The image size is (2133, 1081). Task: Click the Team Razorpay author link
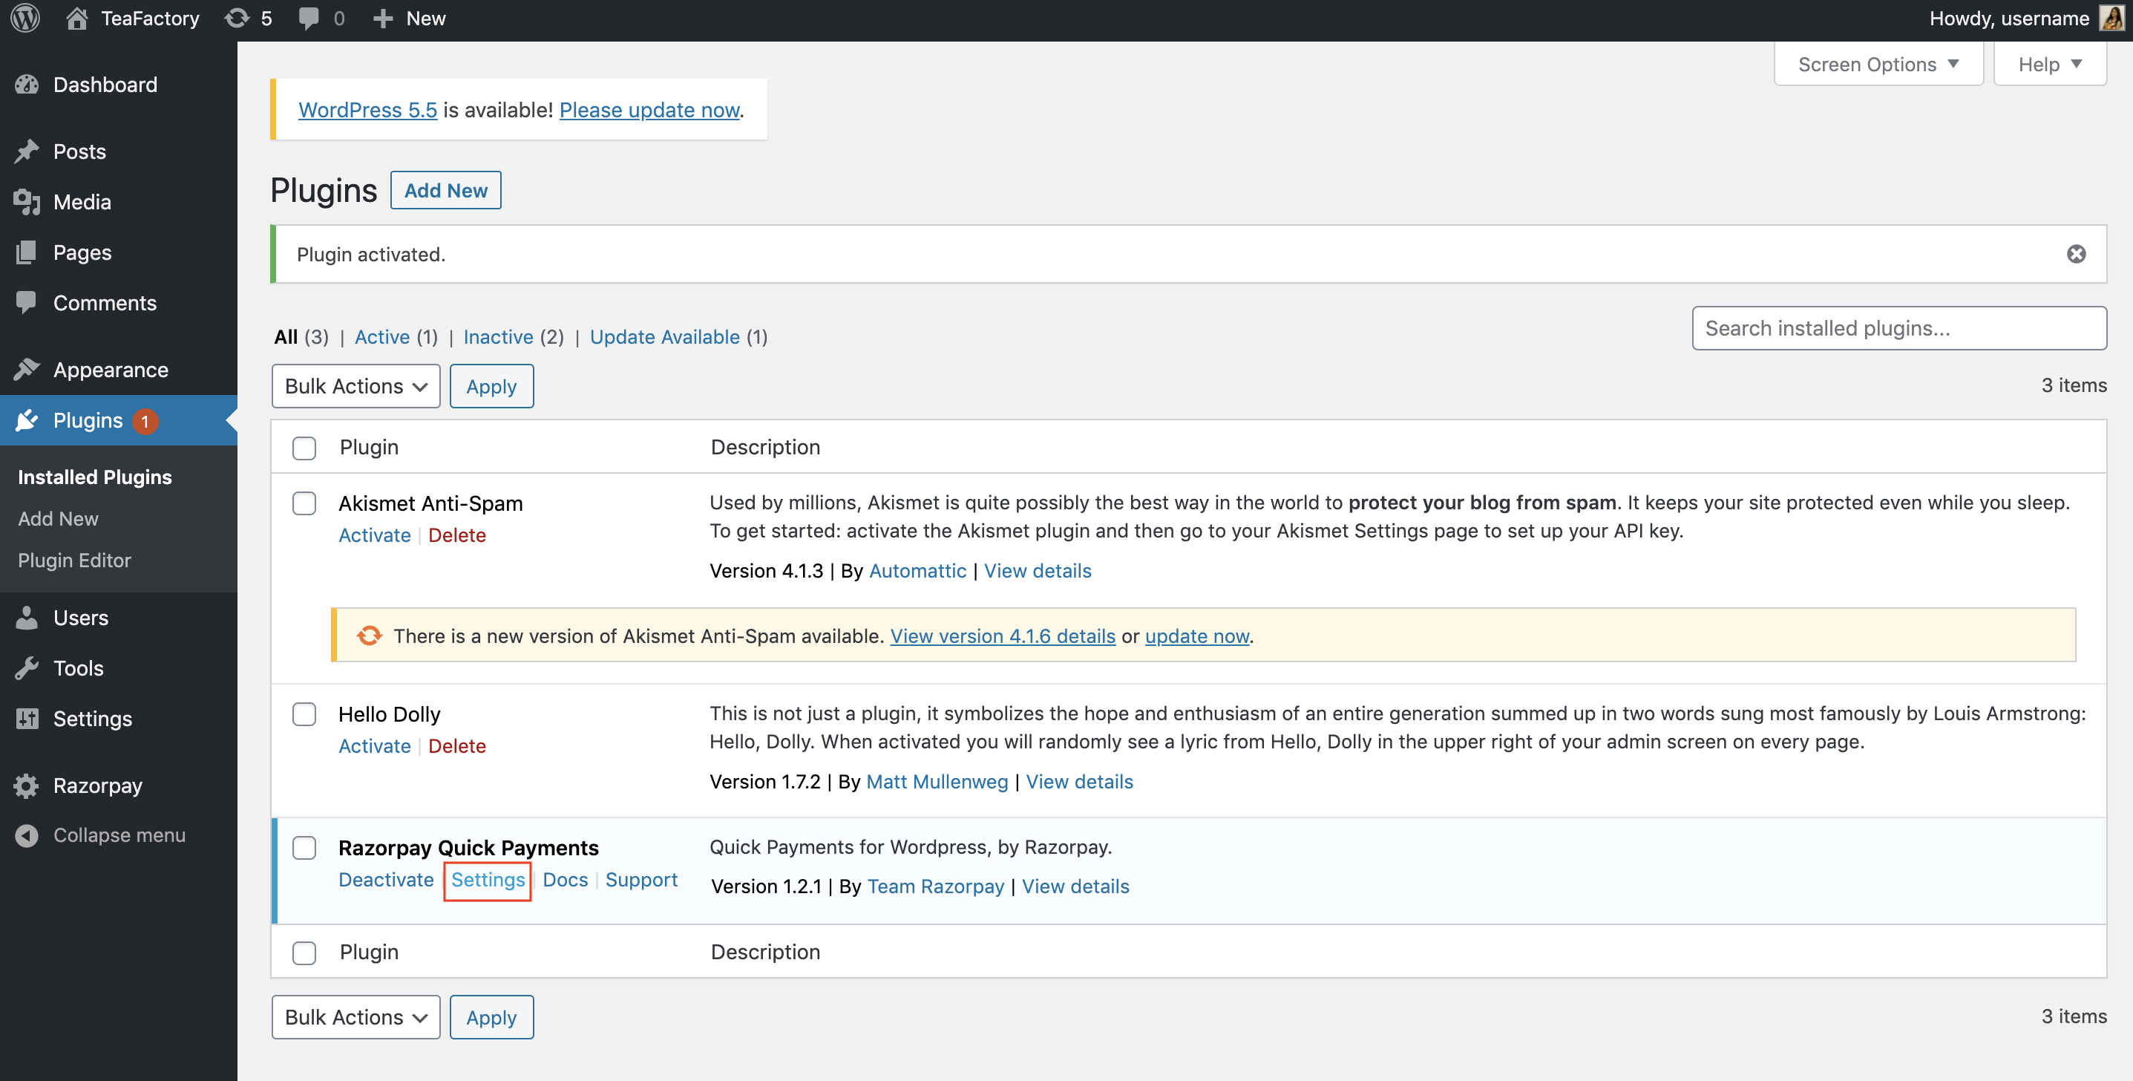point(936,886)
